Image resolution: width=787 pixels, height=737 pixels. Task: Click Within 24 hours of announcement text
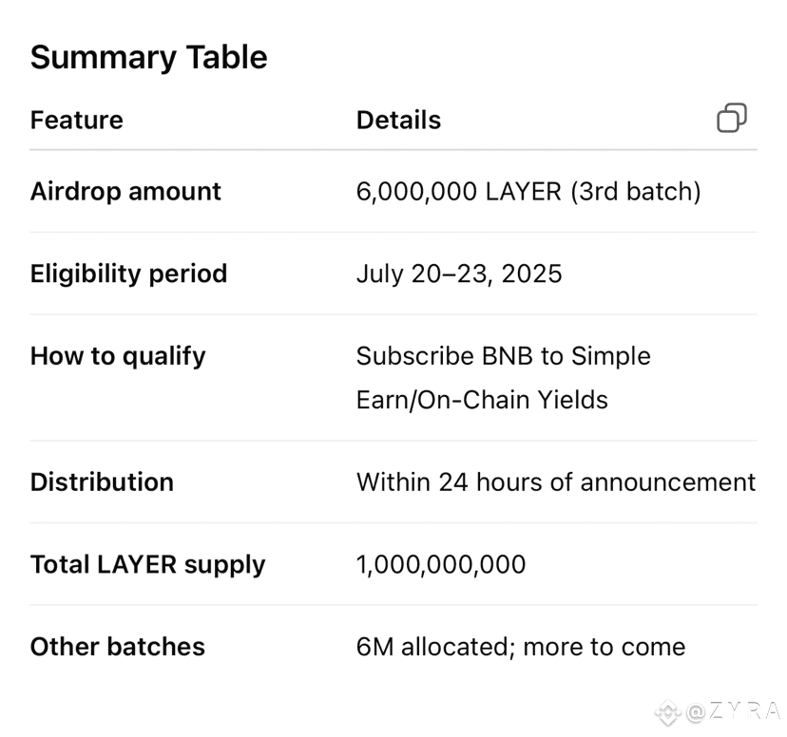[x=556, y=482]
